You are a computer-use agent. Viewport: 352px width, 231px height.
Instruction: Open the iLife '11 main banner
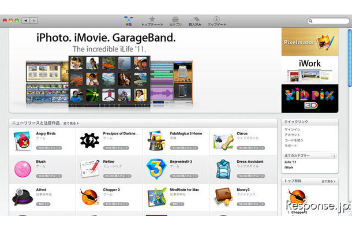click(145, 70)
